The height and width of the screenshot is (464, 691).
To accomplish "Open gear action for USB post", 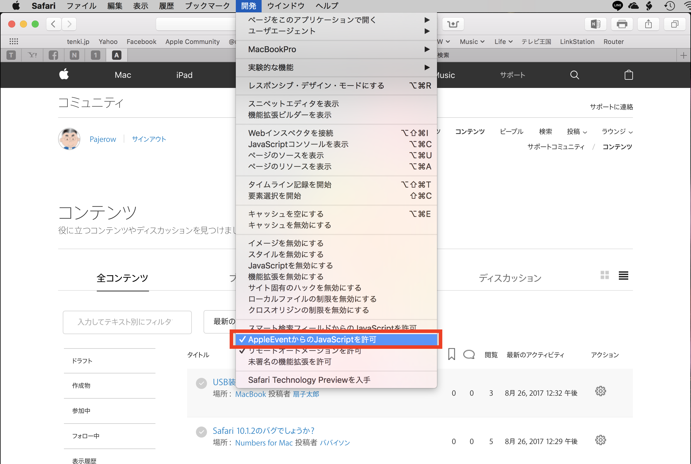I will [x=600, y=391].
